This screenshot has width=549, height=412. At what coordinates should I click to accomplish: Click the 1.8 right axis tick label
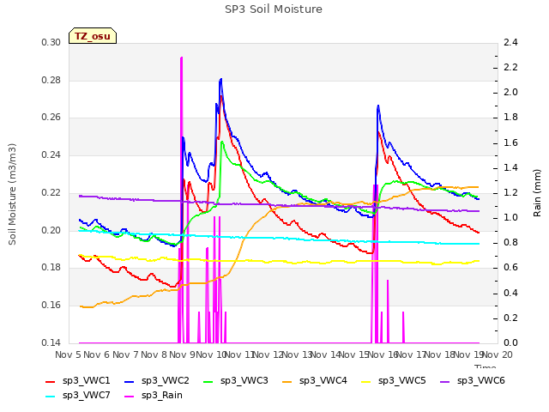coord(510,117)
